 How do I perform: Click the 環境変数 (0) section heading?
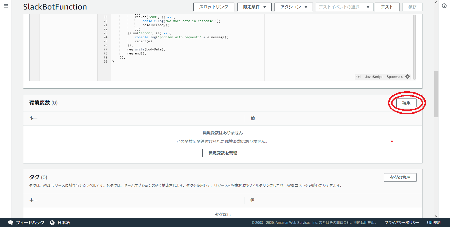[43, 103]
